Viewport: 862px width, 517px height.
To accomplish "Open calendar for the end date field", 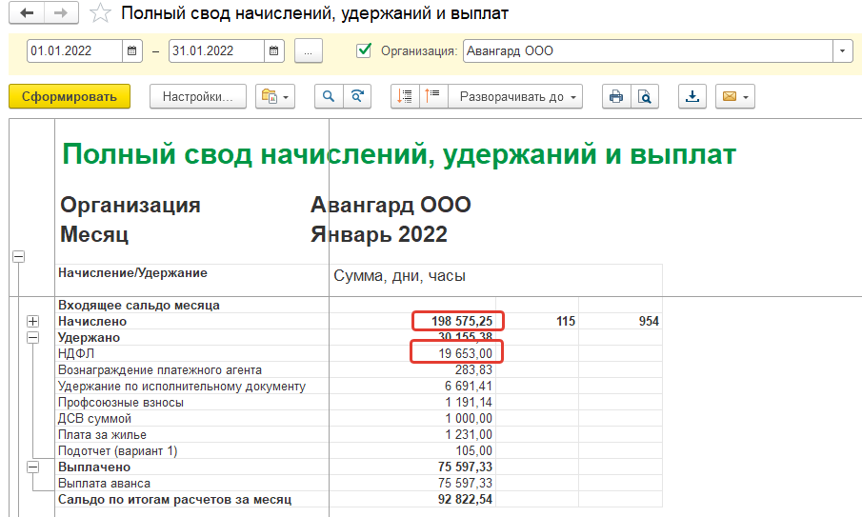I will tap(273, 51).
